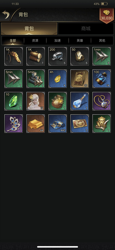Choose the 200 silver ore item
Screen dimensions: 115x250
58,56
